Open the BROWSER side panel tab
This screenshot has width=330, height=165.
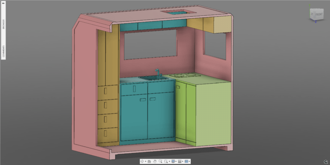3,24
